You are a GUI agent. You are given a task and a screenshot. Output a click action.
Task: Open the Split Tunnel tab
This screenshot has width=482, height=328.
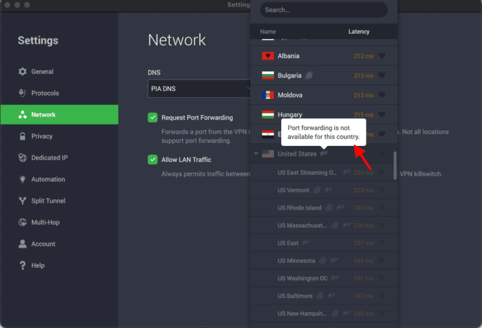(x=60, y=201)
